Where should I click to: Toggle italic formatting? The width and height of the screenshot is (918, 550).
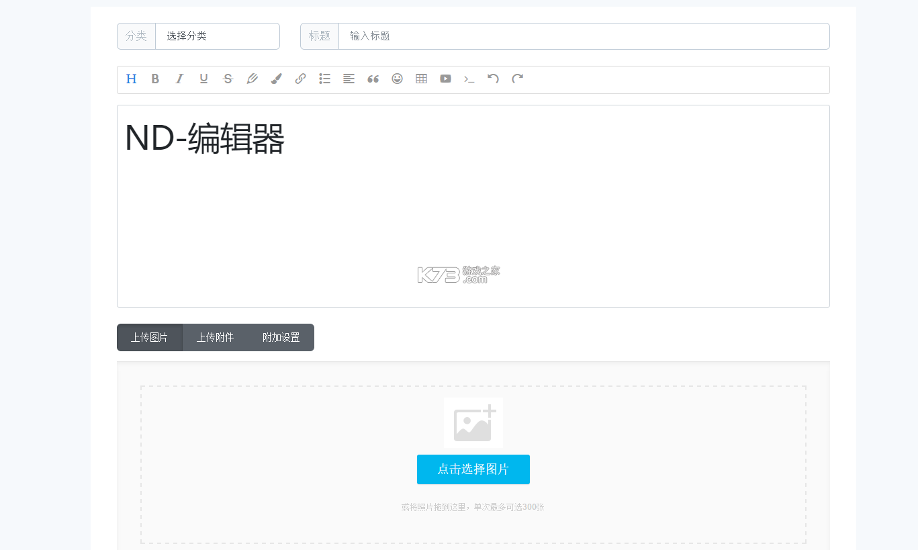(179, 79)
